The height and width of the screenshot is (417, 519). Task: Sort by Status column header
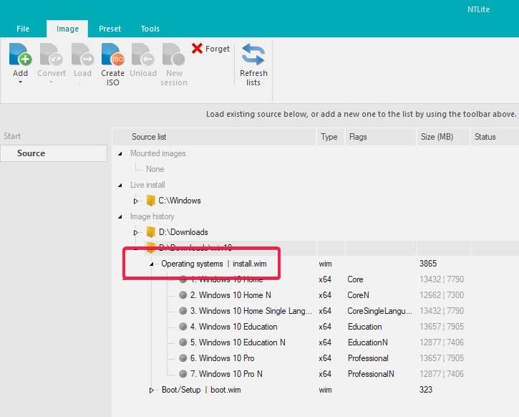495,137
